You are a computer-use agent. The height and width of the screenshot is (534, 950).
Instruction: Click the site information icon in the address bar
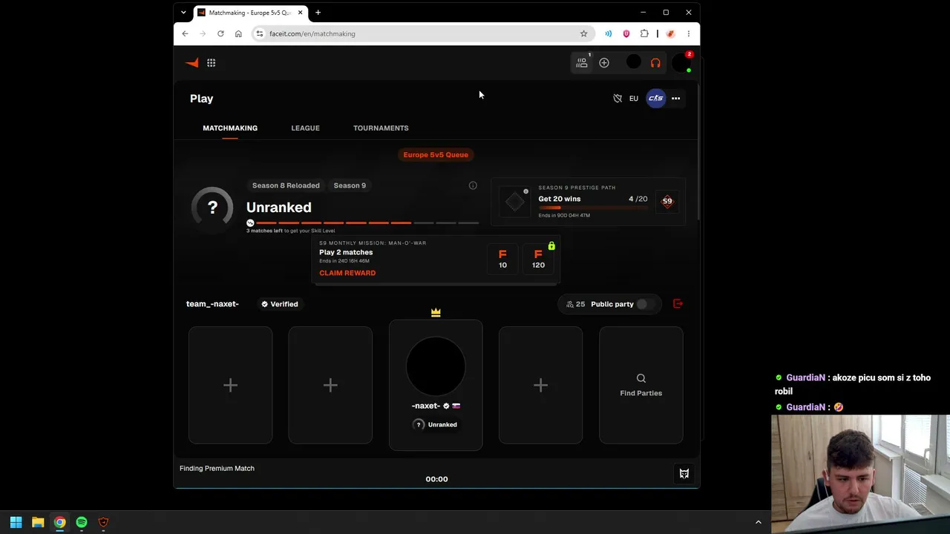(260, 33)
